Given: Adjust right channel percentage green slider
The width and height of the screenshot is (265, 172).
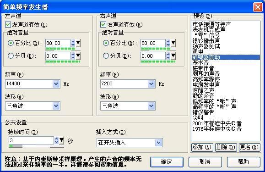Looking at the screenshot, I should pos(158,49).
